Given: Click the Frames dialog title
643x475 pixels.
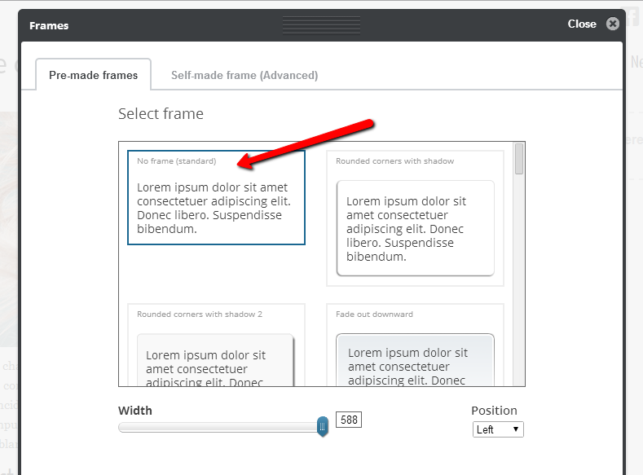Looking at the screenshot, I should (49, 25).
